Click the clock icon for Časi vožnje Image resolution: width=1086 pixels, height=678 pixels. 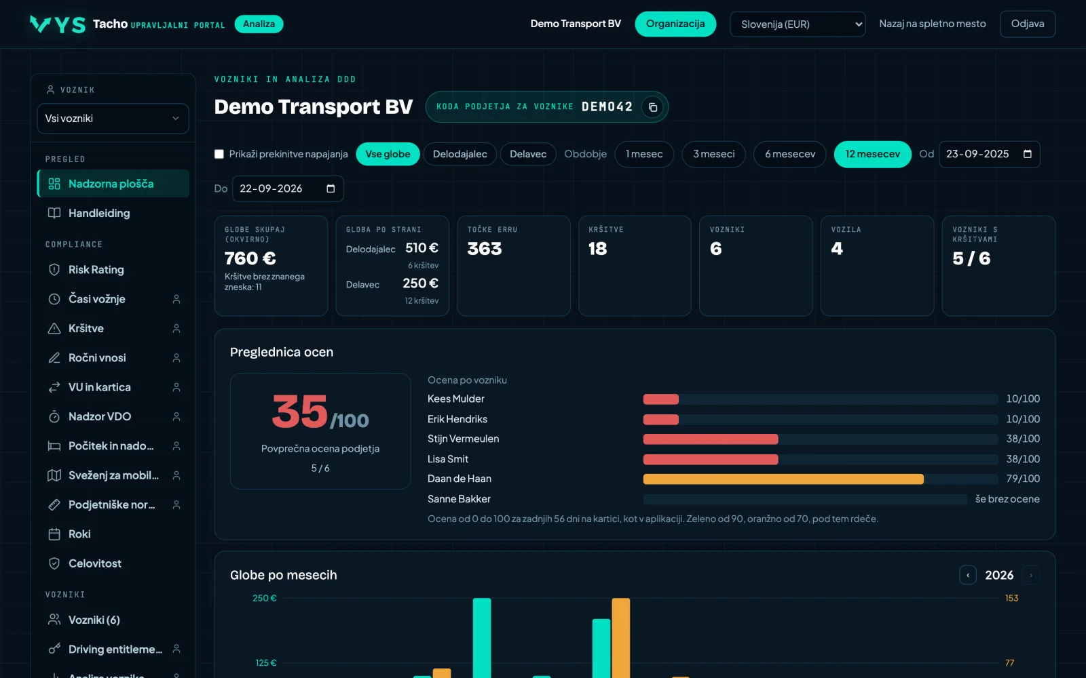pyautogui.click(x=54, y=299)
